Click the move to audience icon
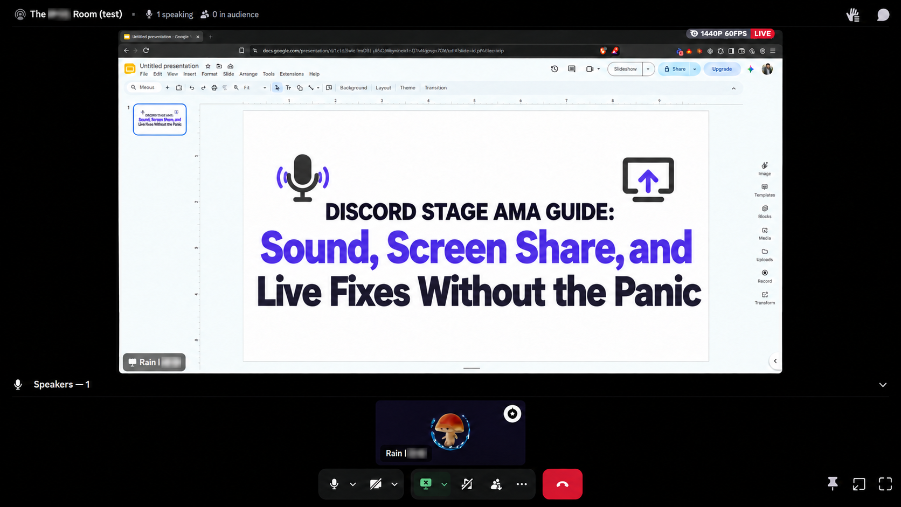901x507 pixels. 496,484
